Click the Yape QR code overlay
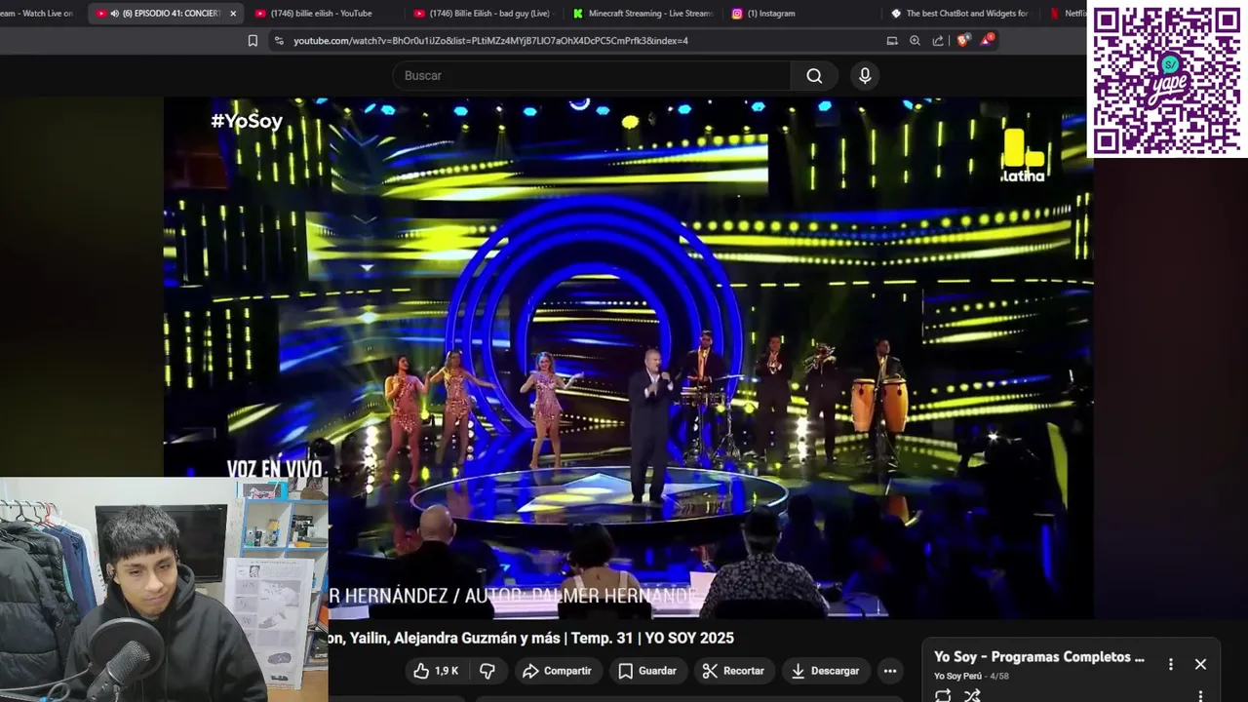This screenshot has width=1248, height=702. [1166, 81]
